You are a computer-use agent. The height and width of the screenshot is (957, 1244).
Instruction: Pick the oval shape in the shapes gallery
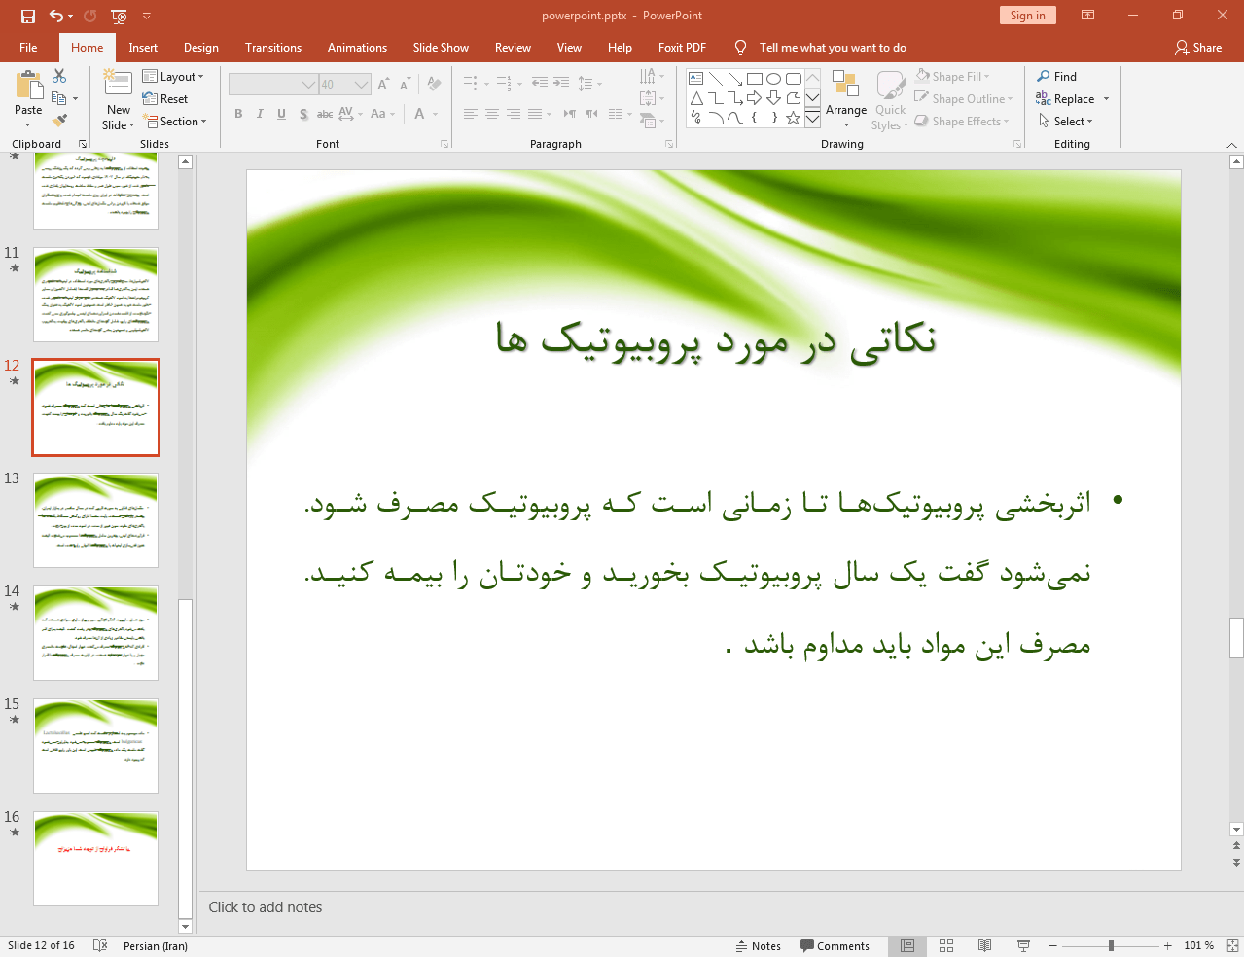point(774,79)
